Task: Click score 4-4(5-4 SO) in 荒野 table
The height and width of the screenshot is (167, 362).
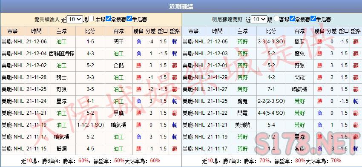Action: point(271,113)
